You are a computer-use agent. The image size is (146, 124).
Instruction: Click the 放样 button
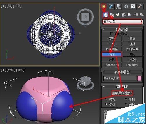tap(112, 60)
